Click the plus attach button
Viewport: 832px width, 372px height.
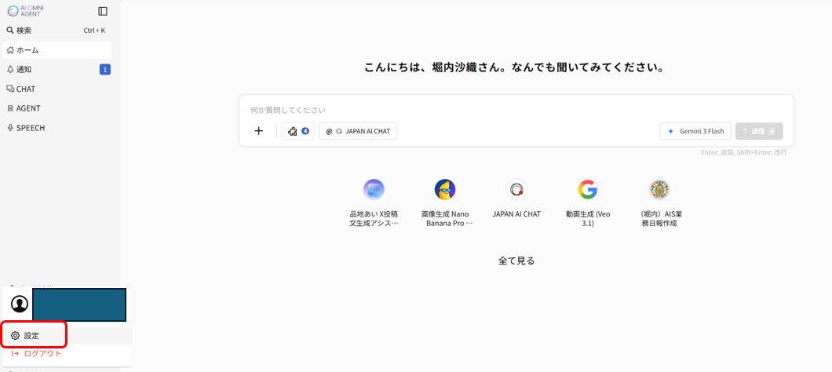click(x=258, y=131)
